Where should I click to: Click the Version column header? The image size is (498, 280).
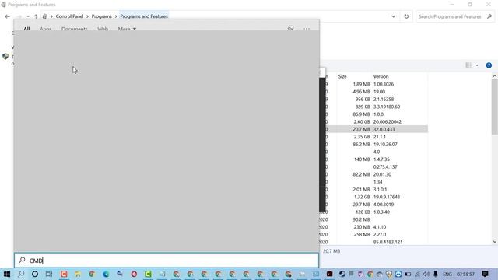tap(381, 76)
